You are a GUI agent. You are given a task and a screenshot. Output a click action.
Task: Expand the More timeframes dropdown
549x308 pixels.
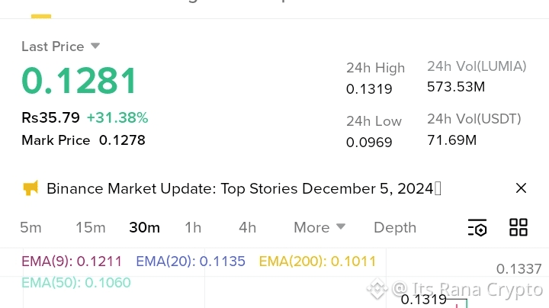point(319,227)
